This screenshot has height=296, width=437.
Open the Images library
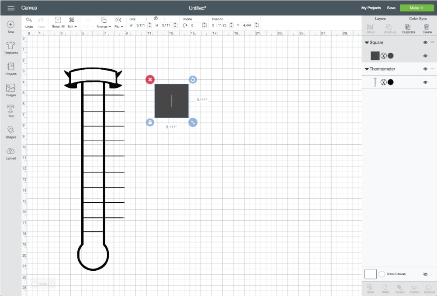point(11,89)
